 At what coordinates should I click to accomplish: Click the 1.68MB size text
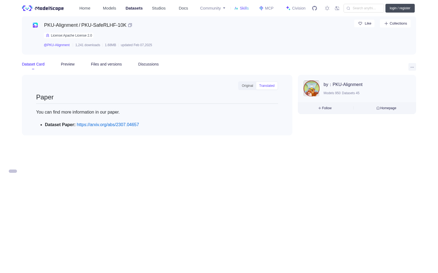click(x=110, y=45)
